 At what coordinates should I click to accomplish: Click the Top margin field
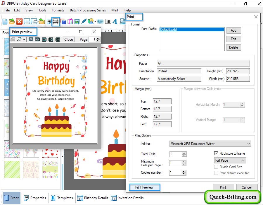coord(162,101)
